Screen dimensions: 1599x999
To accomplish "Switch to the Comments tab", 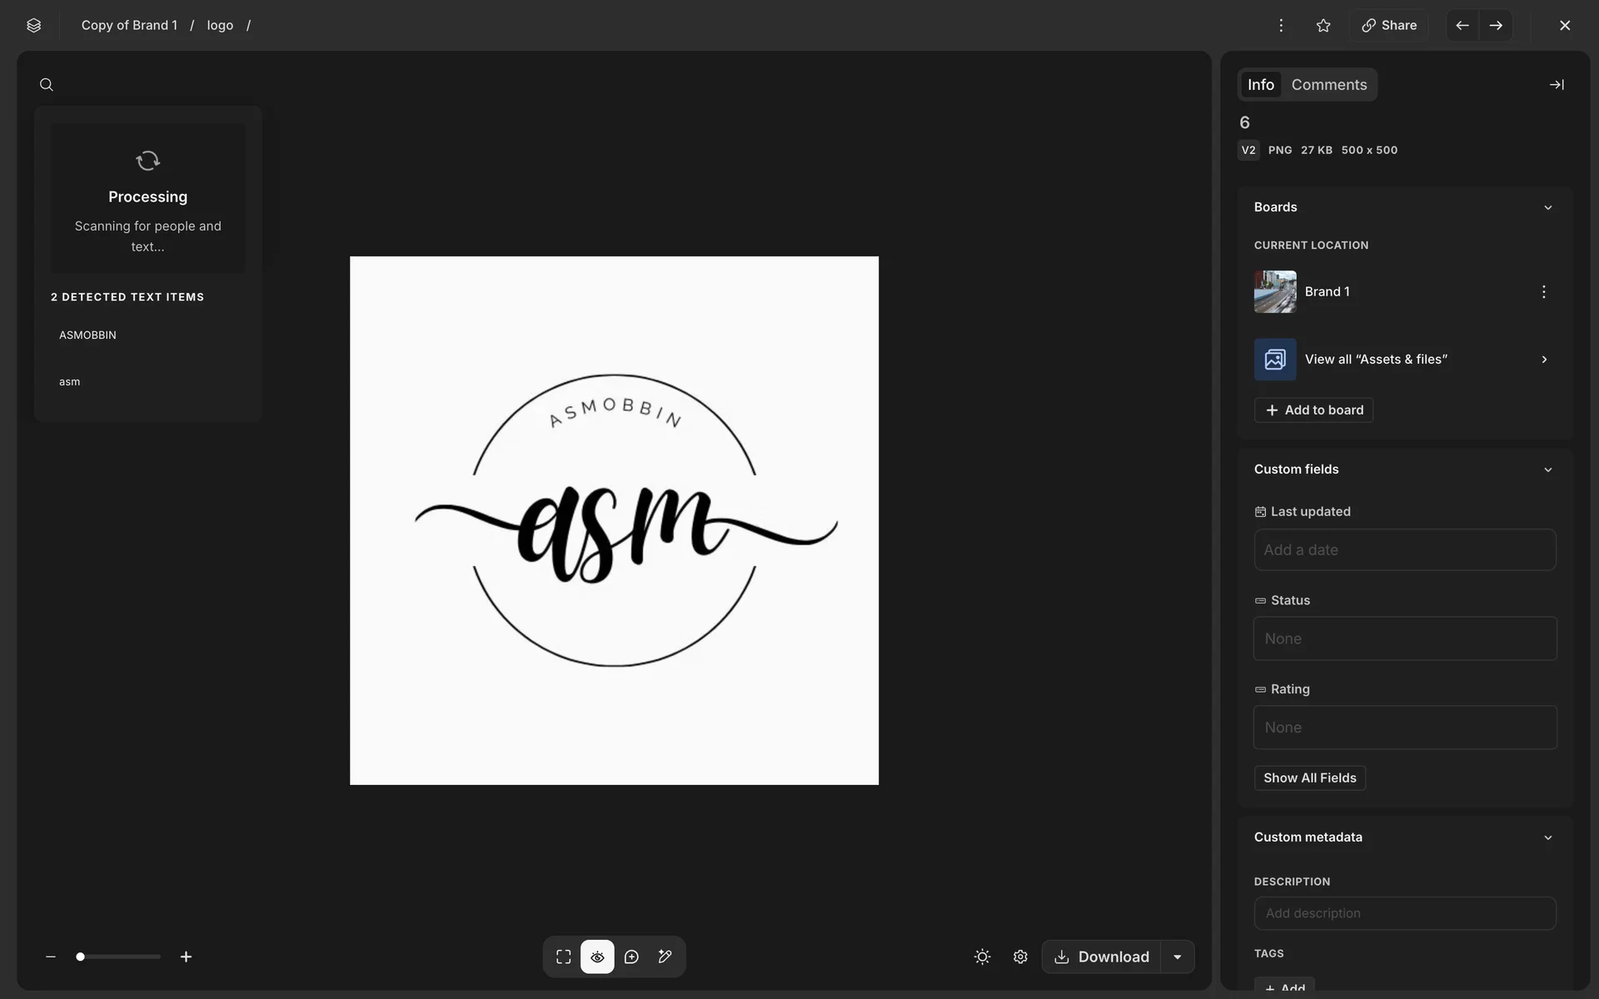I will click(1328, 85).
